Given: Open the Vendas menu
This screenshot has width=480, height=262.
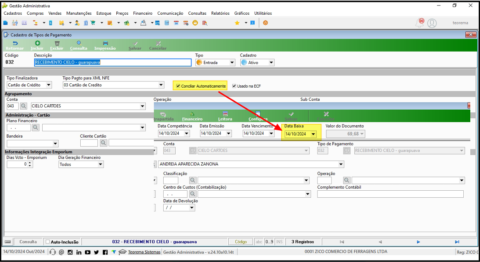Looking at the screenshot, I should [55, 13].
